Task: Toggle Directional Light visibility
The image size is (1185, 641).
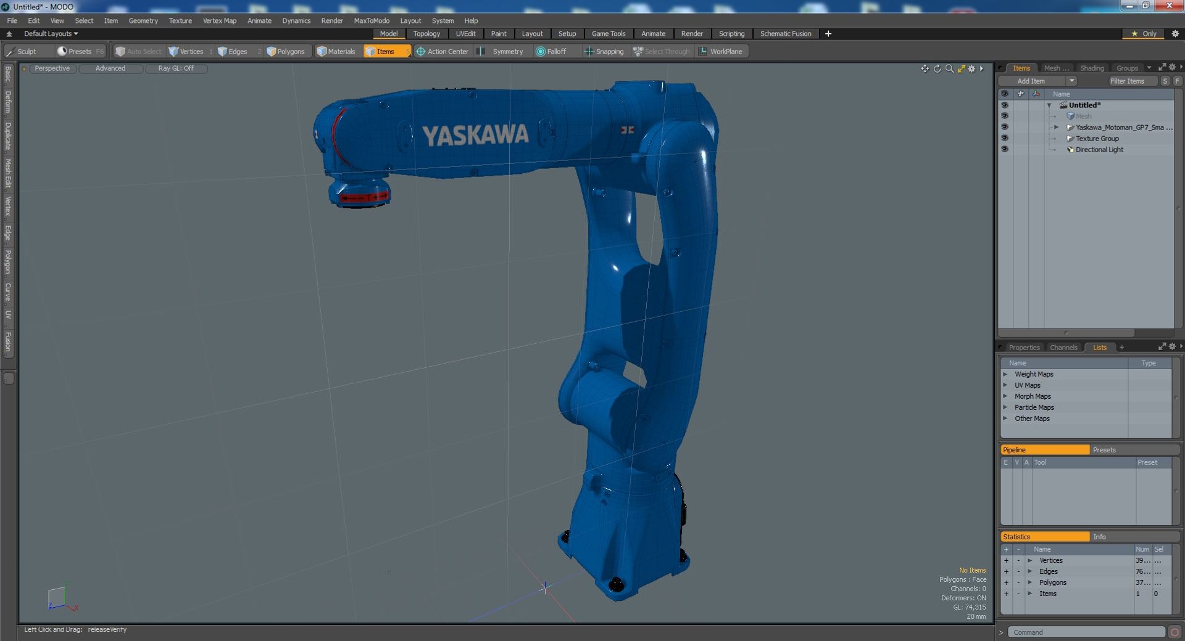Action: pyautogui.click(x=1005, y=150)
